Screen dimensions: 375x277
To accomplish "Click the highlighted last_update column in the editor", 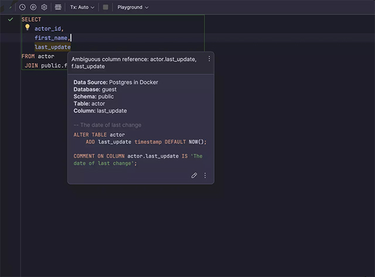I will (x=52, y=47).
